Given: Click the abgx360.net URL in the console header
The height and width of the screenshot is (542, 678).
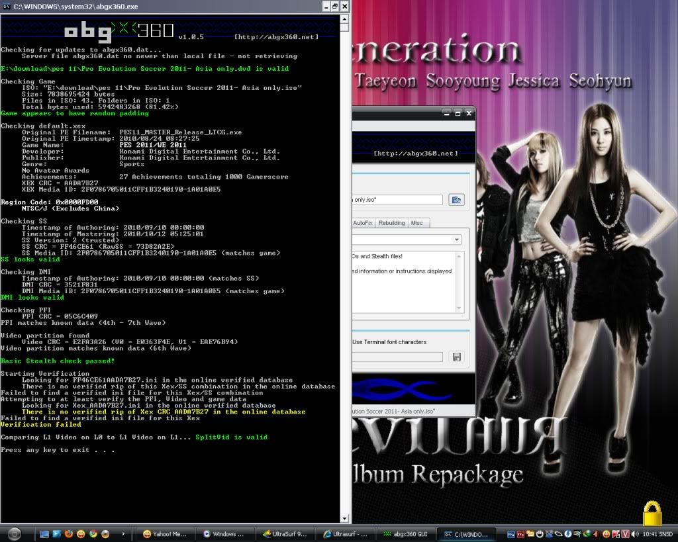Looking at the screenshot, I should (276, 37).
